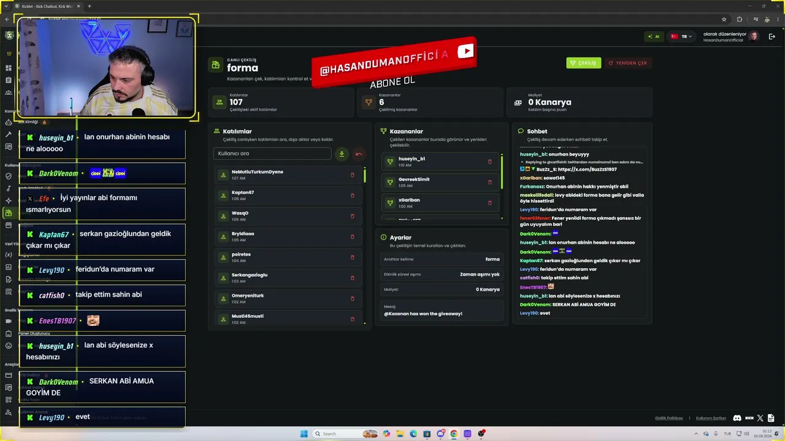Screen dimensions: 785x441
Task: Click the x.com/BuzZzS1907 link in chat
Action: click(x=588, y=169)
